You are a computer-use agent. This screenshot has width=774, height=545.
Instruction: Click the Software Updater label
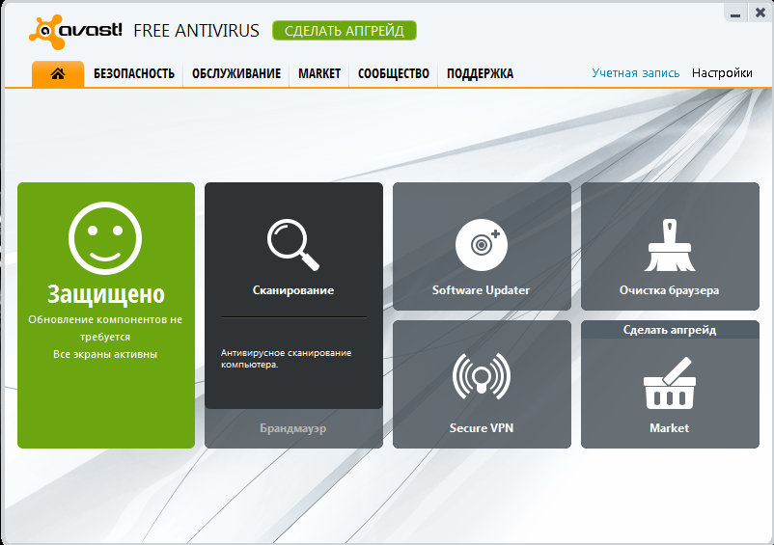coord(482,290)
